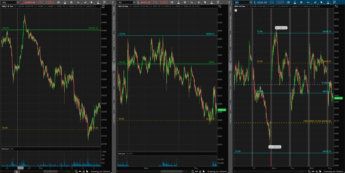Click the $24381.37 Fibonacci label on /NQ chart
The width and height of the screenshot is (345, 173).
point(93,28)
